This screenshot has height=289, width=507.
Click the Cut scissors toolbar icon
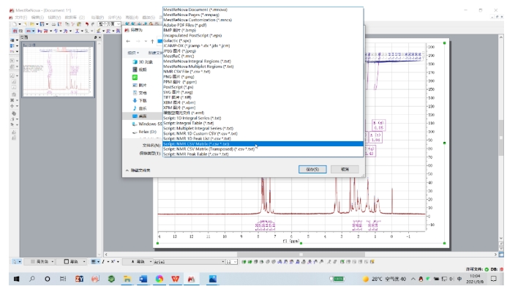click(x=73, y=24)
